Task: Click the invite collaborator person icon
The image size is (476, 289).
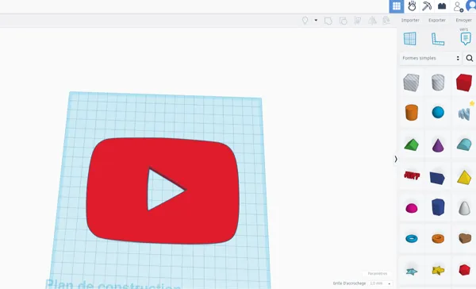Action: (458, 6)
